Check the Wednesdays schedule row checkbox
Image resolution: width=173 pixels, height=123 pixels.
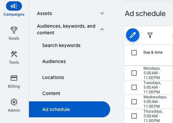pos(134,102)
